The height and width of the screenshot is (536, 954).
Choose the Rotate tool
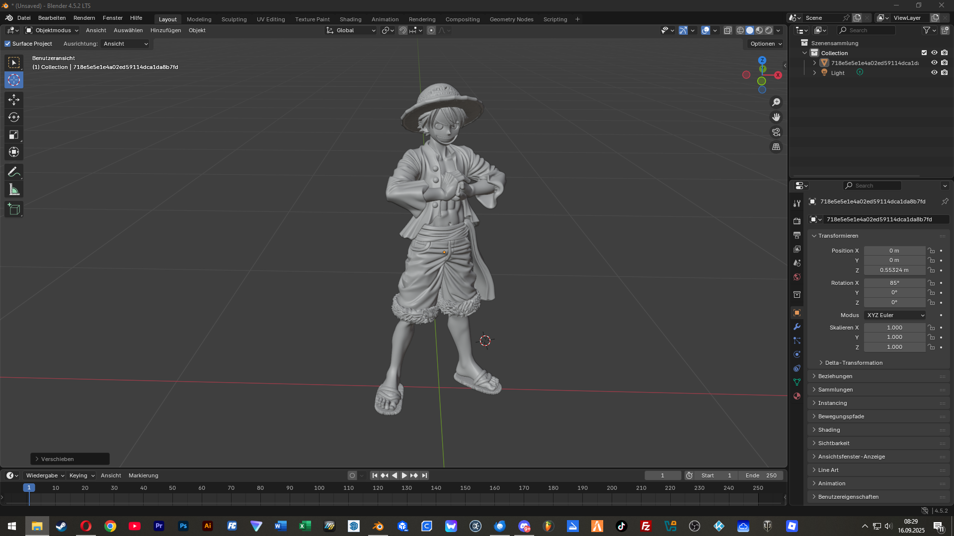[14, 117]
